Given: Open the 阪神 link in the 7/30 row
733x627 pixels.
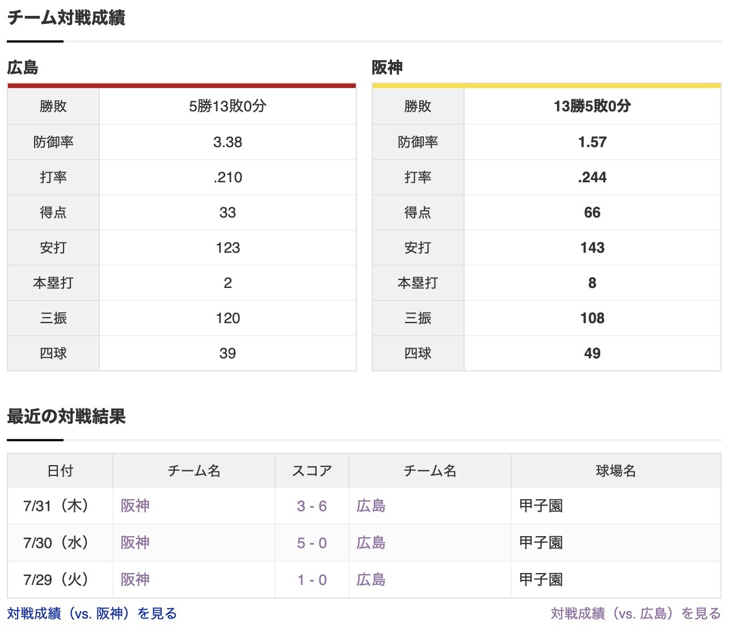Looking at the screenshot, I should 134,543.
